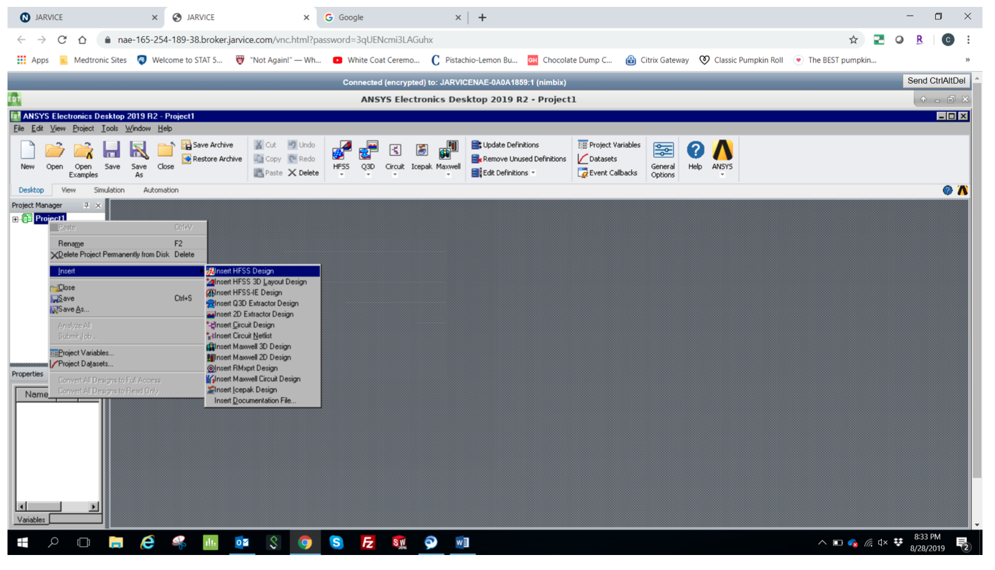Choose Save As... in context menu

127,309
